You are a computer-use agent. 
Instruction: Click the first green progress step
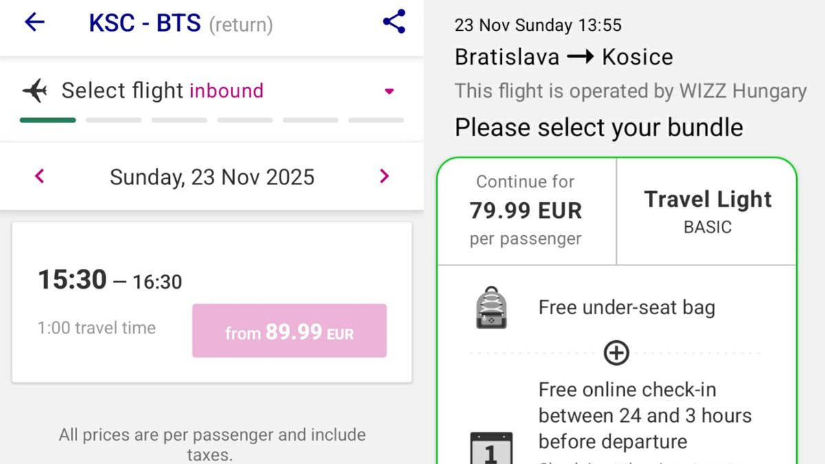pos(47,120)
